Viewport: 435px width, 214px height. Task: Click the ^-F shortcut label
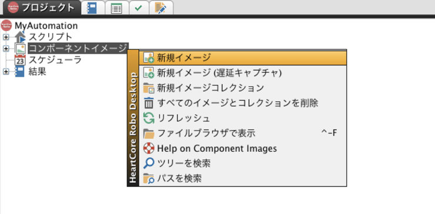(329, 133)
